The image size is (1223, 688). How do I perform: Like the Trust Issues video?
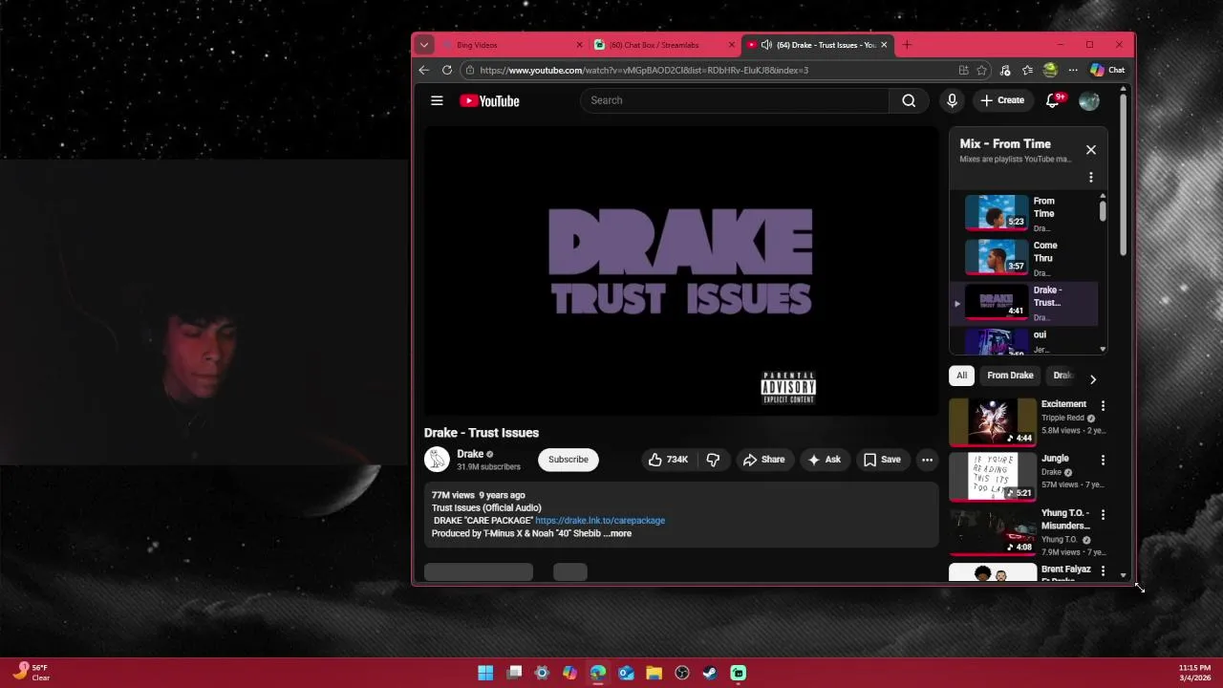click(668, 460)
